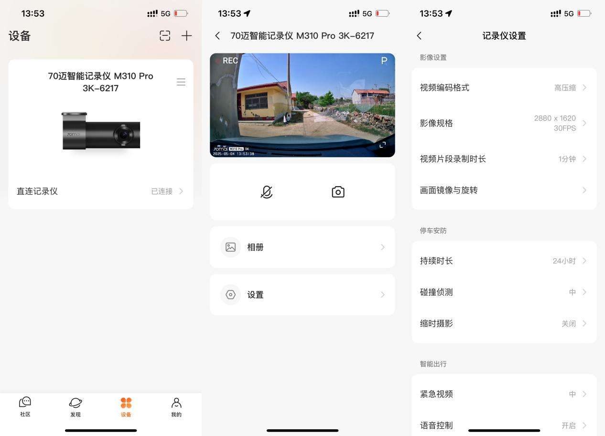This screenshot has height=436, width=605.
Task: Go back from M310 Pro device page
Action: (217, 36)
